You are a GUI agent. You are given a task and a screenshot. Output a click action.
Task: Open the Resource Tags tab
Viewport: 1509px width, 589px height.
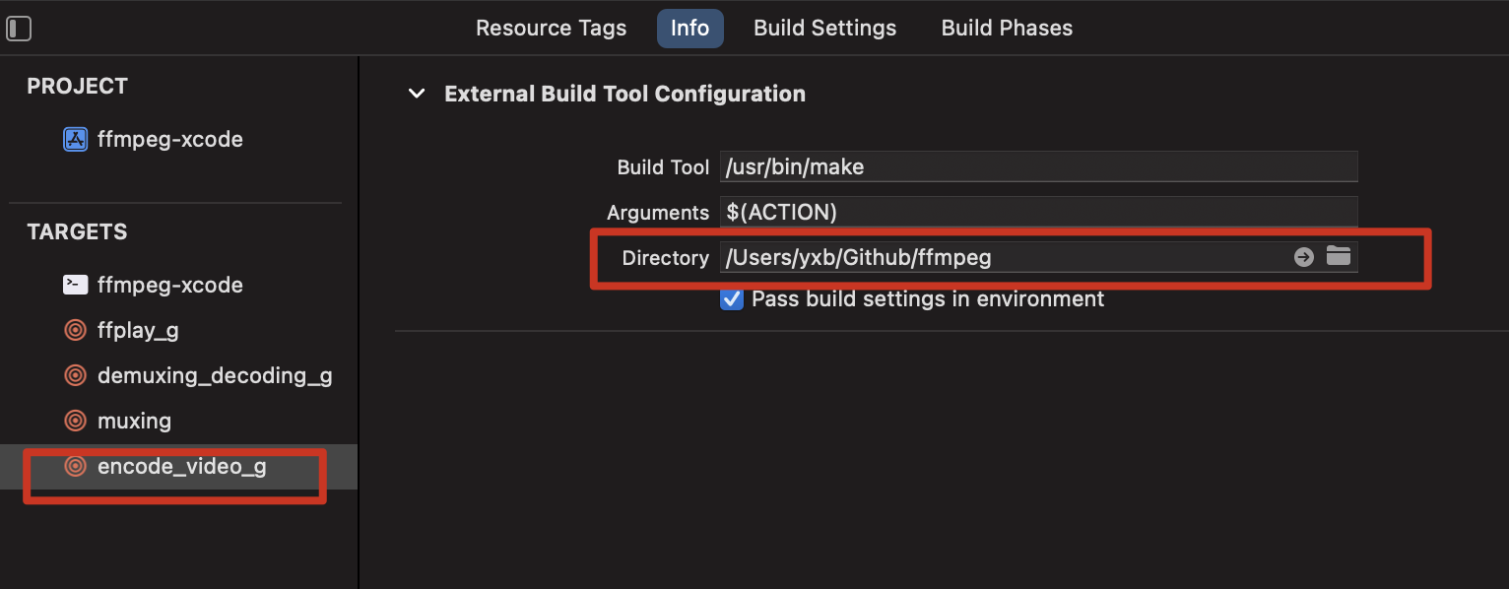coord(552,28)
